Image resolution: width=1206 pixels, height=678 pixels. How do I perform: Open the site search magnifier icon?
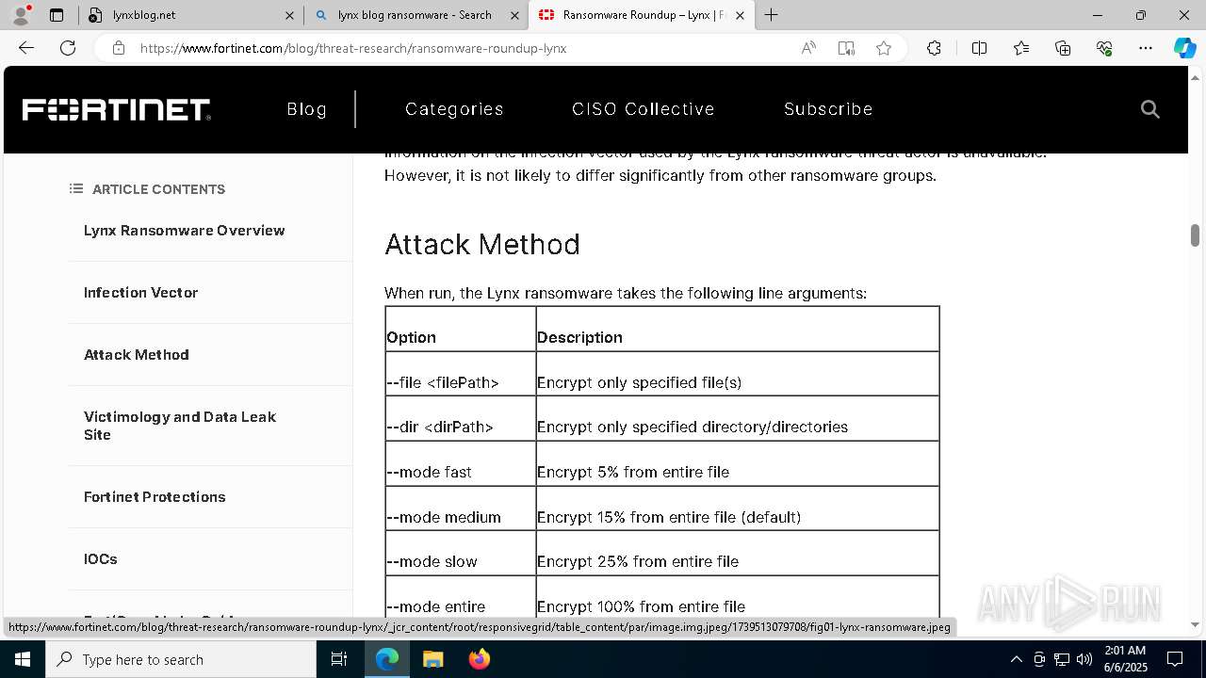pos(1149,109)
